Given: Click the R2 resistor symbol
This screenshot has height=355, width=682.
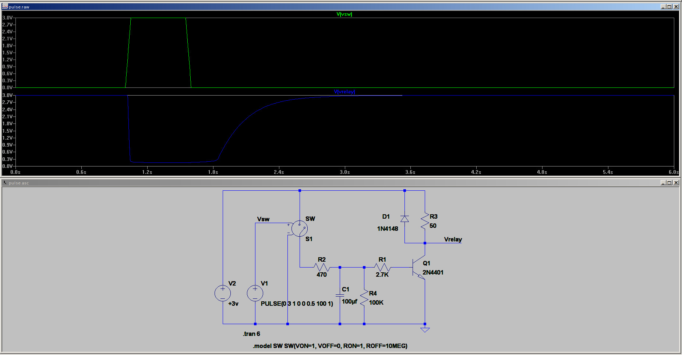Looking at the screenshot, I should (x=322, y=267).
